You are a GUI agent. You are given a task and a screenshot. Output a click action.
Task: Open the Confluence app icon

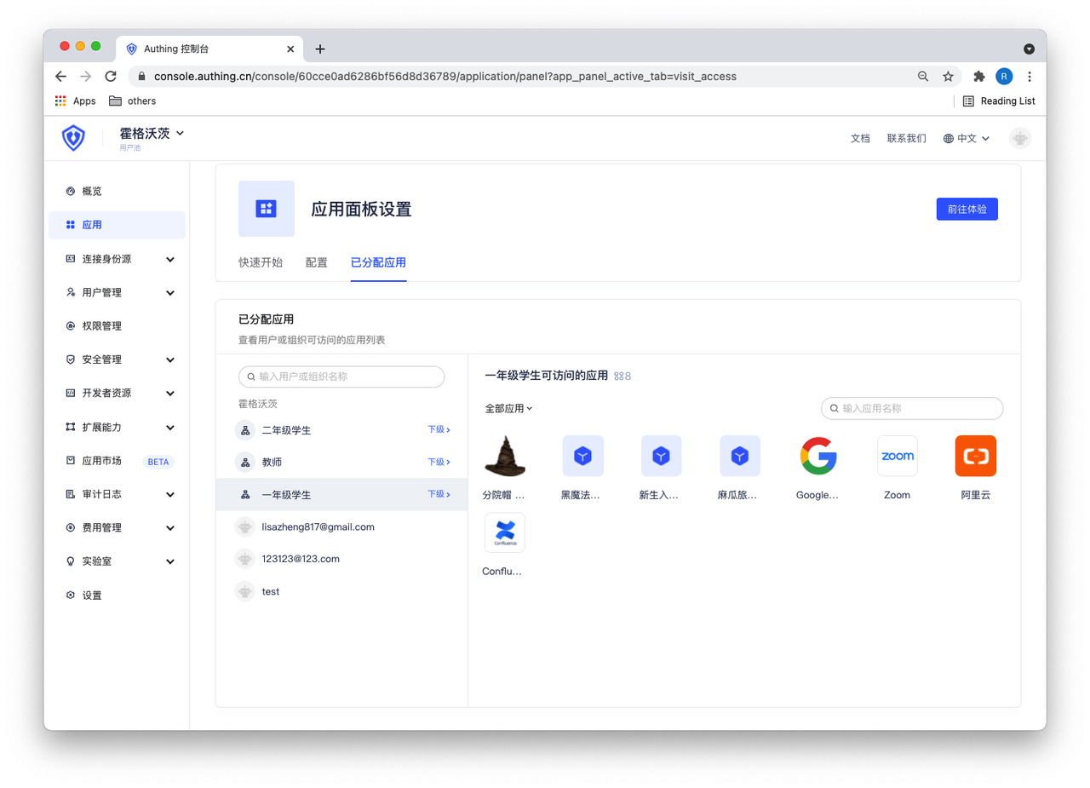[505, 532]
